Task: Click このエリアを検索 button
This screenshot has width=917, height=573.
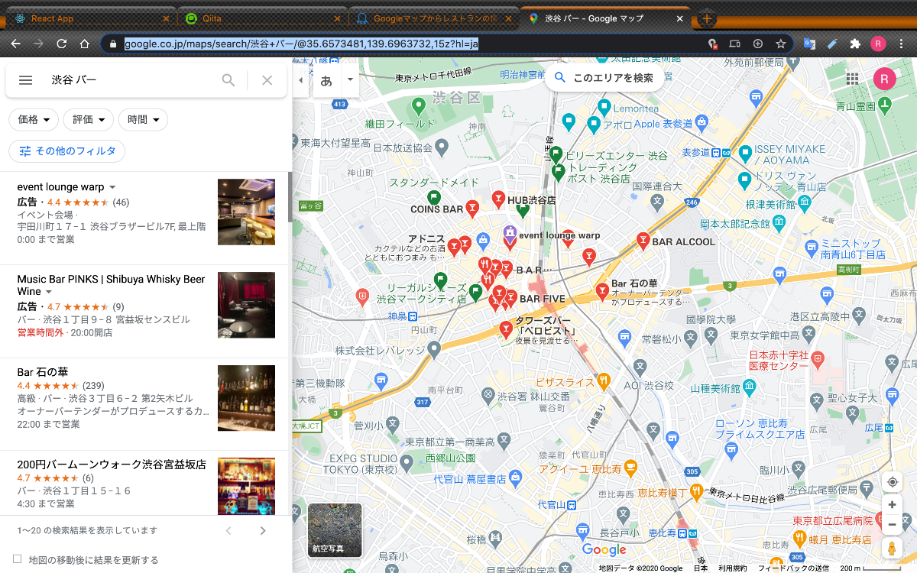Action: coord(604,77)
